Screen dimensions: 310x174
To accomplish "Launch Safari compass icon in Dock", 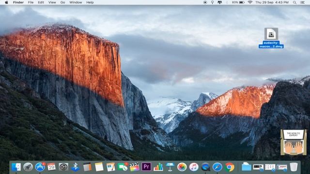I will [217, 167].
